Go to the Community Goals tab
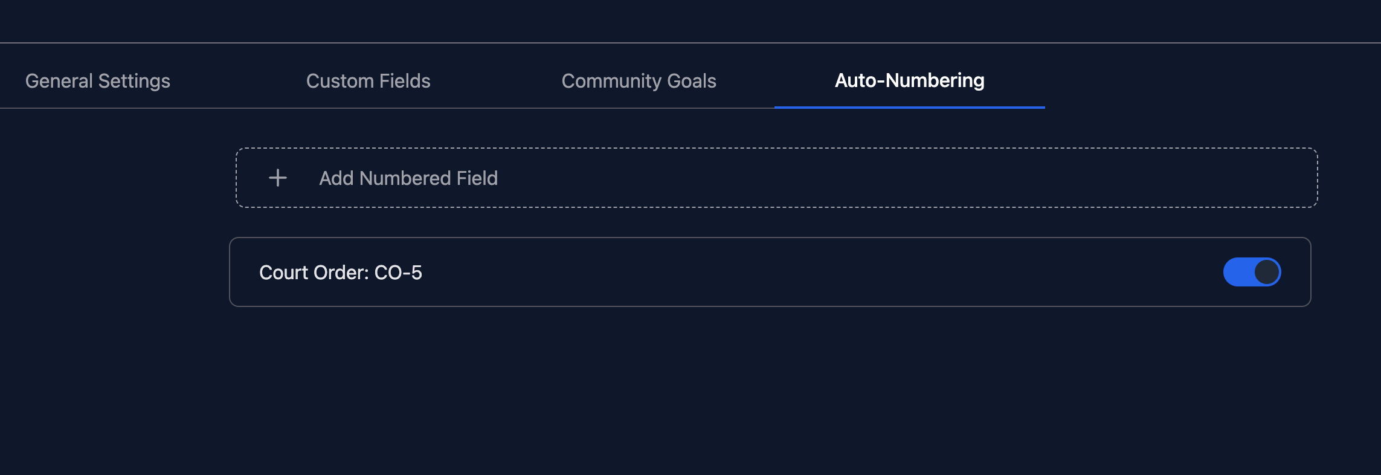Screen dimensions: 1381x475 click(x=639, y=81)
